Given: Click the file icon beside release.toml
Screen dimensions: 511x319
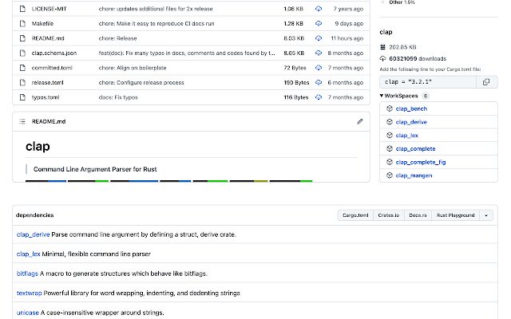Looking at the screenshot, I should [22, 82].
